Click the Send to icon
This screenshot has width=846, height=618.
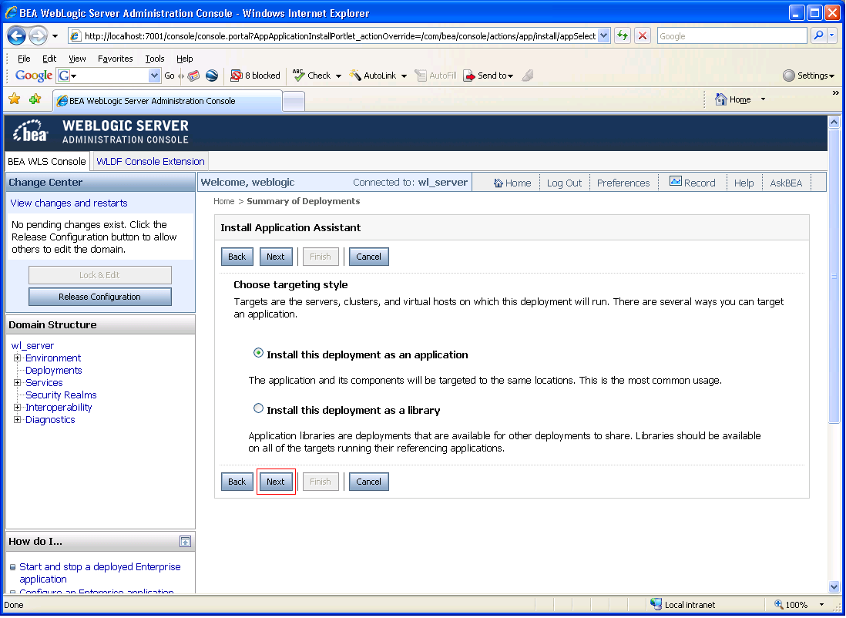coord(469,76)
